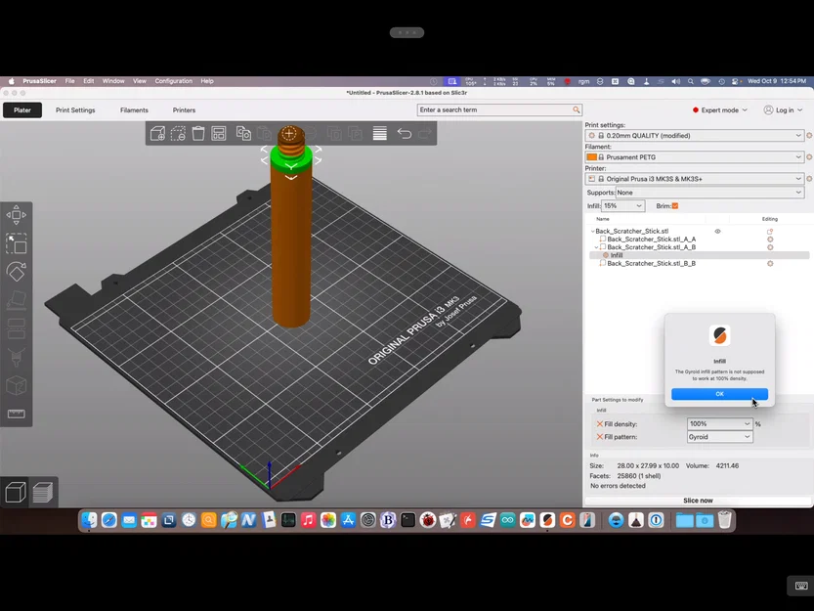Open the Printer preset dropdown

click(695, 179)
